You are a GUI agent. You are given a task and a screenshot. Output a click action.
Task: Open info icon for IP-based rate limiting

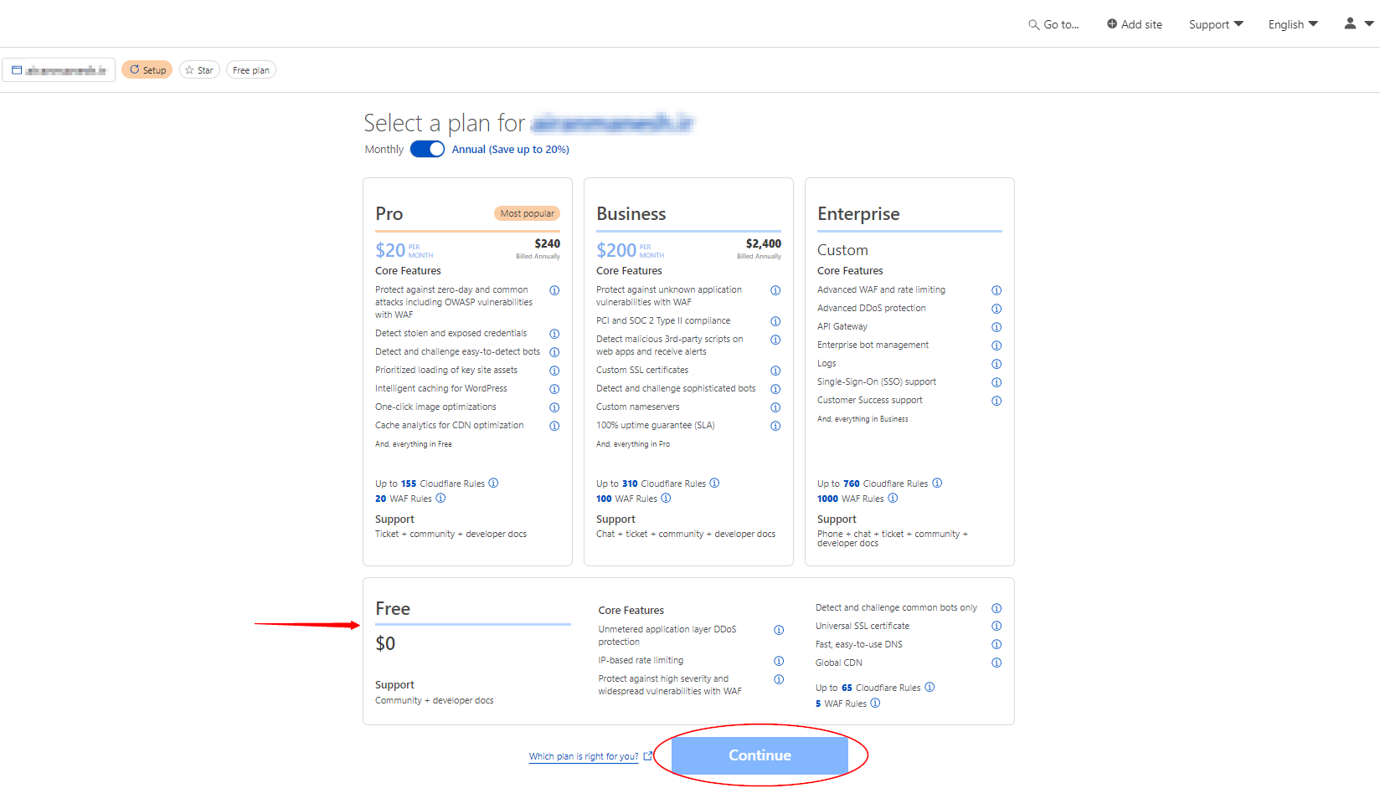779,661
